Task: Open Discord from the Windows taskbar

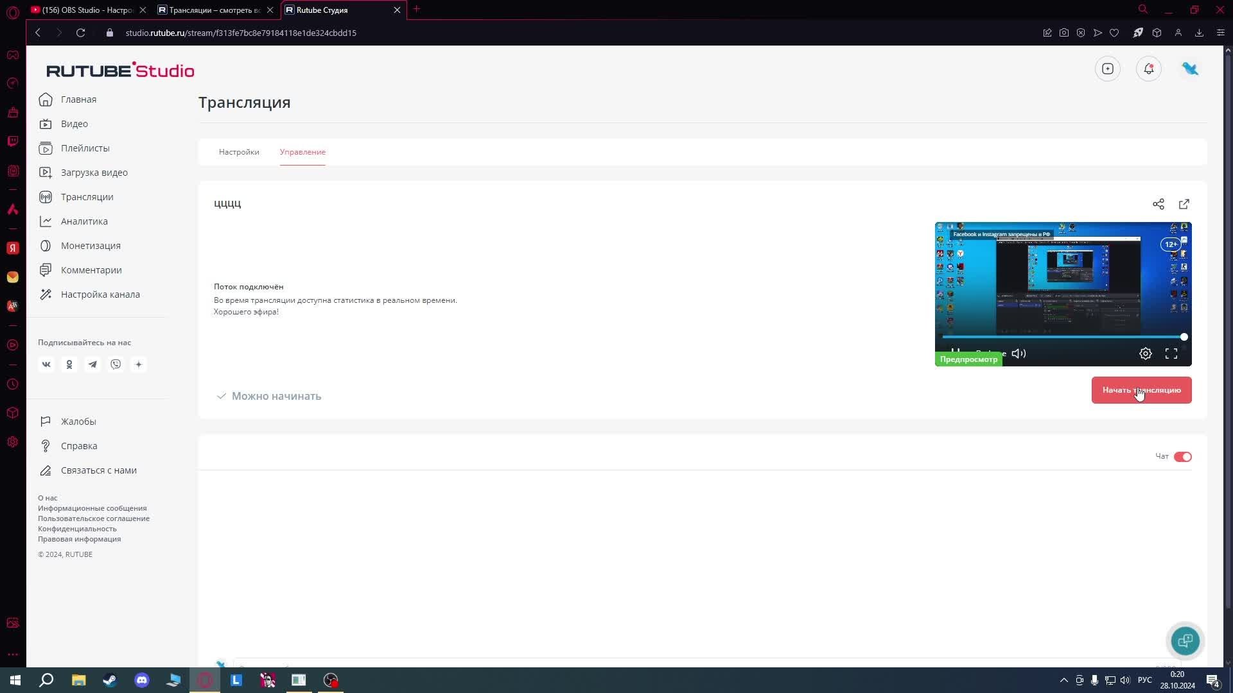Action: coord(142,680)
